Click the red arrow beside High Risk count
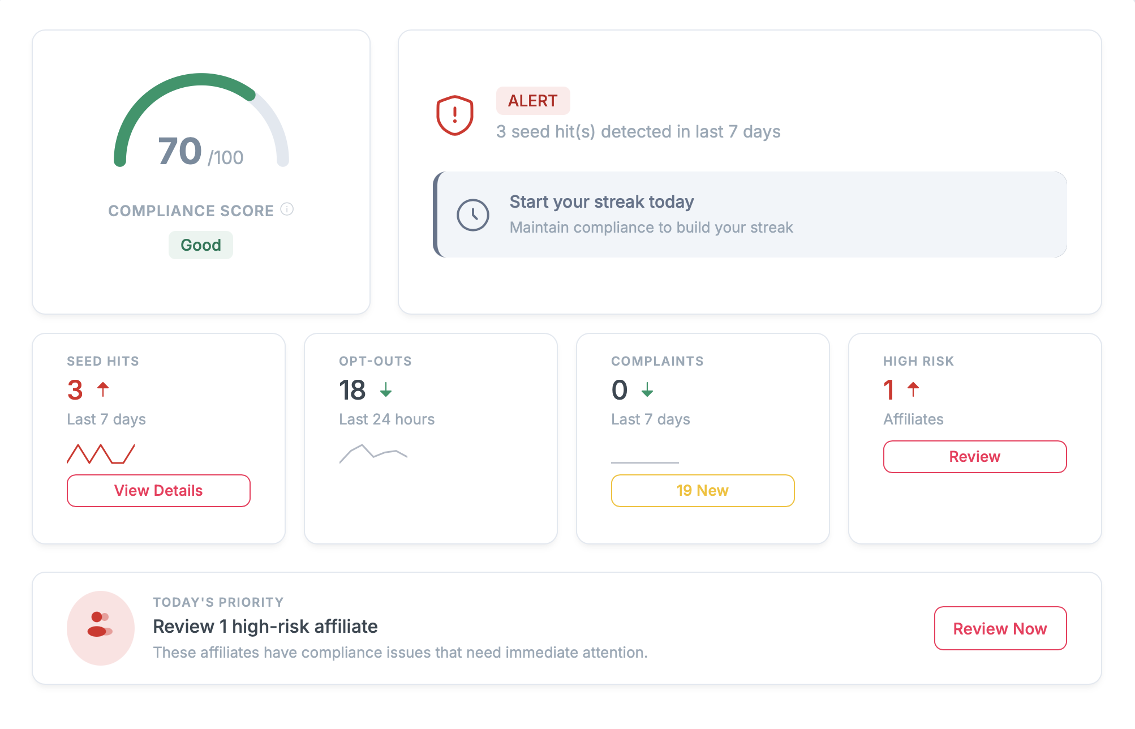 pyautogui.click(x=913, y=390)
